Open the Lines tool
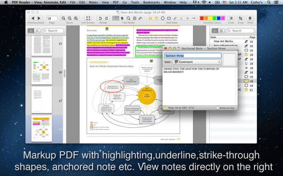Screen dimensions: 283x176 pyautogui.click(x=231, y=18)
